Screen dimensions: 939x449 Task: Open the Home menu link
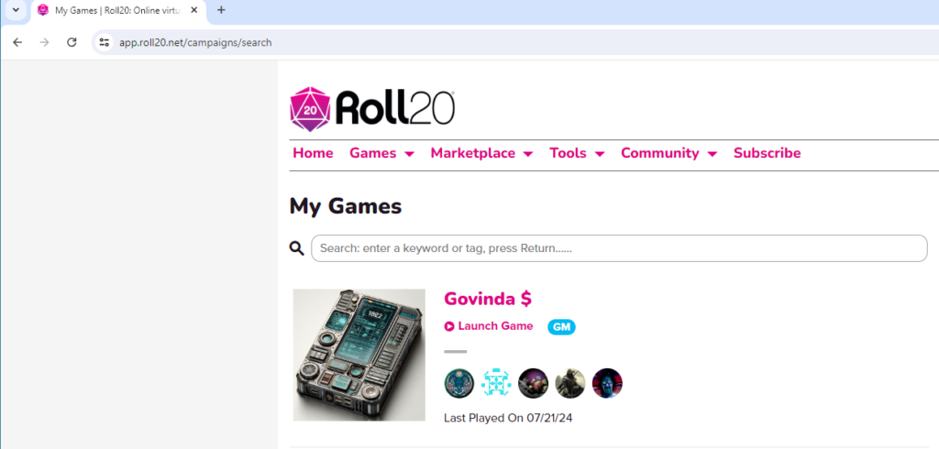click(314, 153)
